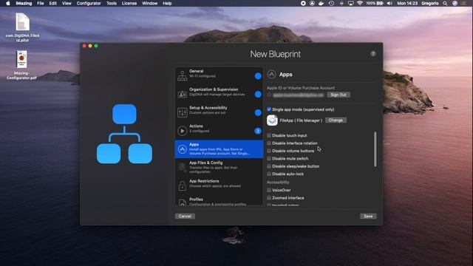The width and height of the screenshot is (473, 266).
Task: Select the Actions play icon
Action: coord(183,131)
